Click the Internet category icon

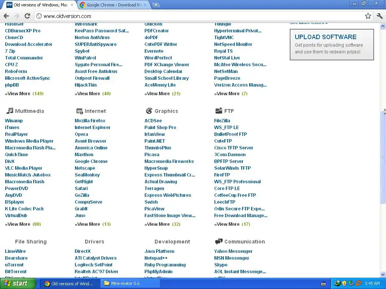(80, 111)
